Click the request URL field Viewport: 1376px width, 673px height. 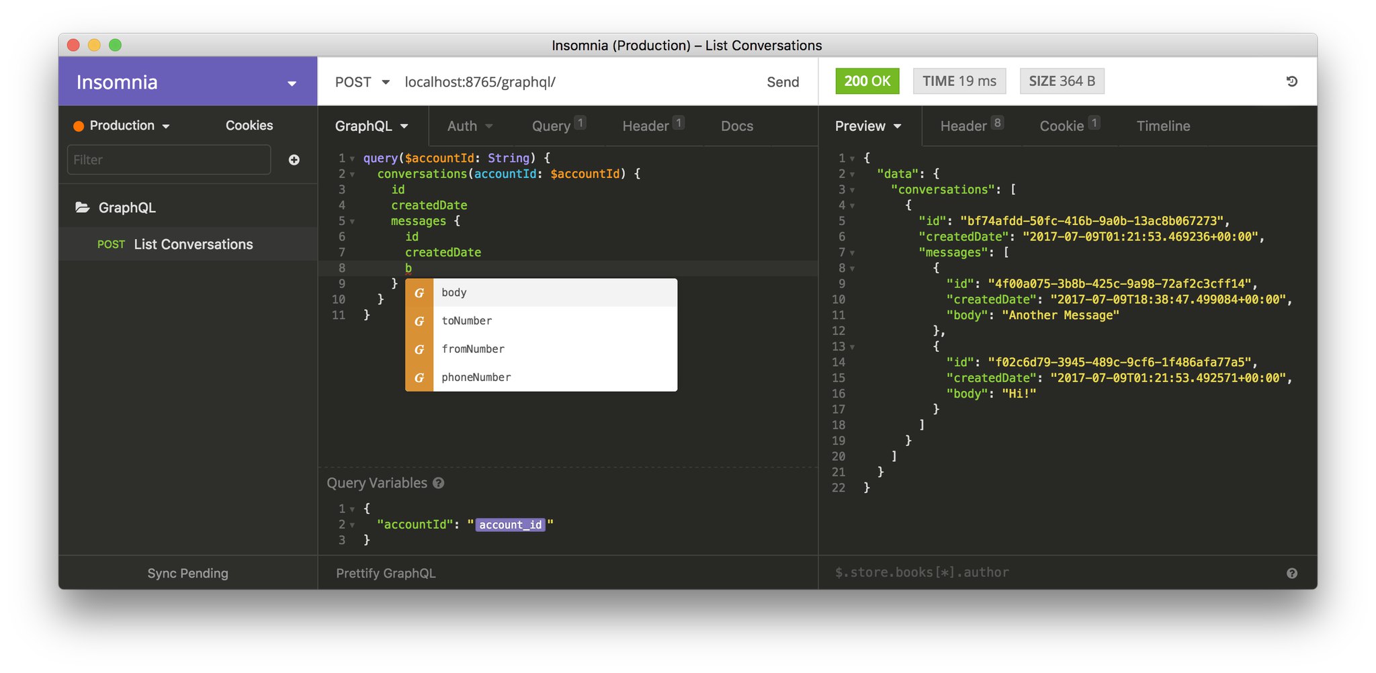tap(578, 82)
